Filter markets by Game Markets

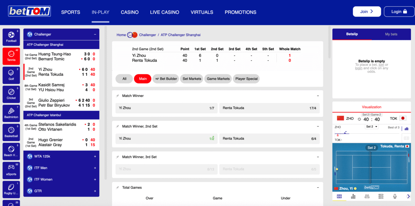click(x=218, y=79)
